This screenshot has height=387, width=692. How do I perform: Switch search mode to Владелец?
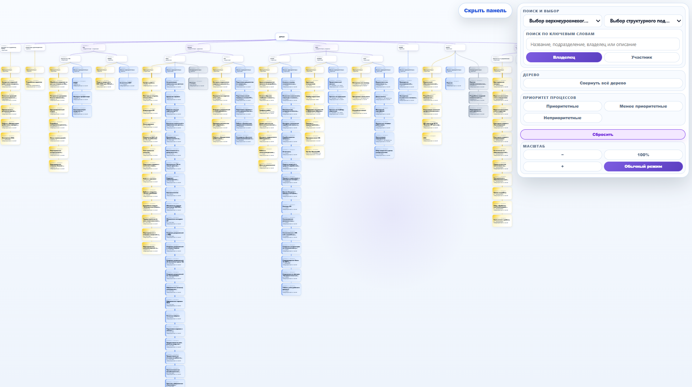564,57
